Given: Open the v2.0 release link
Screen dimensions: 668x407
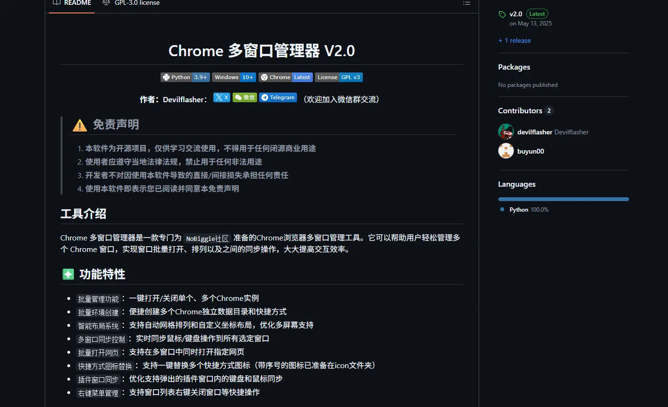Looking at the screenshot, I should point(516,14).
